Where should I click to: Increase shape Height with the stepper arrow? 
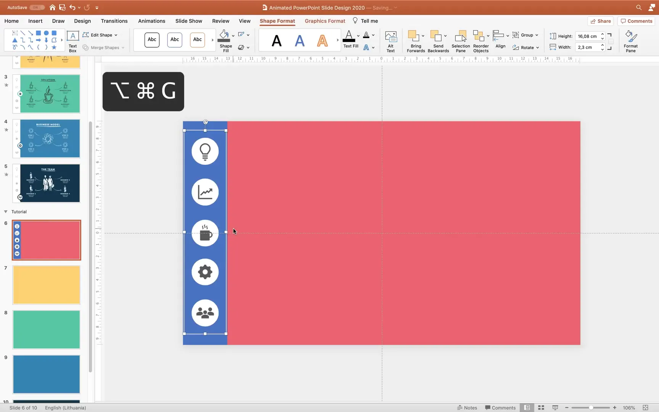[602, 34]
